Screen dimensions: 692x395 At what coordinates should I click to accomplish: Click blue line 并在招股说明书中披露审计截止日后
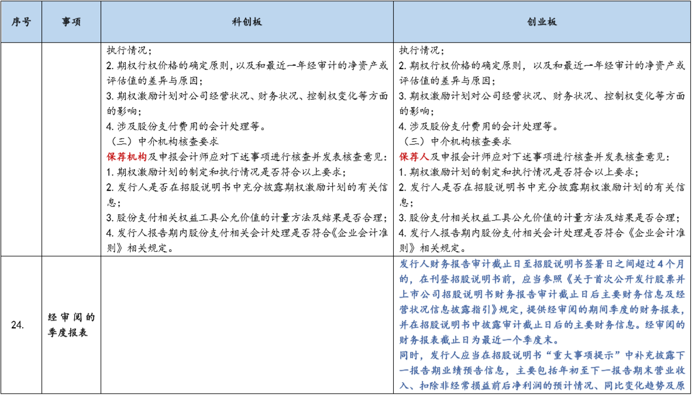point(542,325)
